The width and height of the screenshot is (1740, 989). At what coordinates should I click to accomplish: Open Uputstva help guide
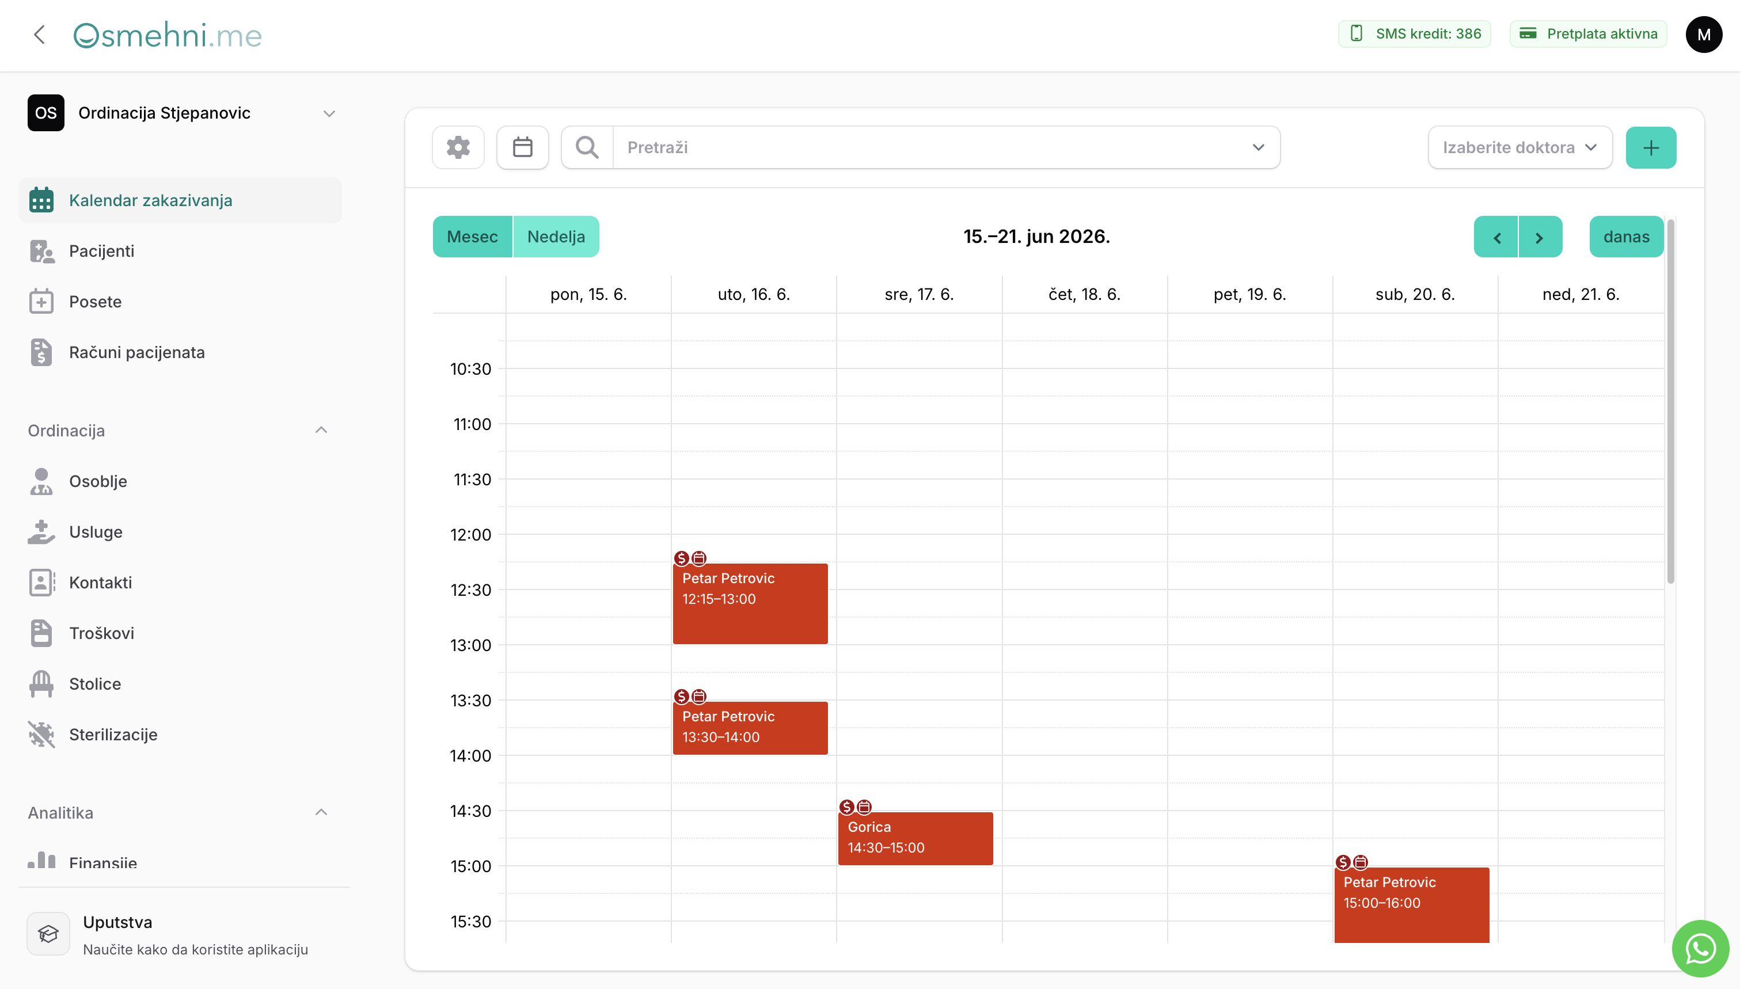(185, 934)
